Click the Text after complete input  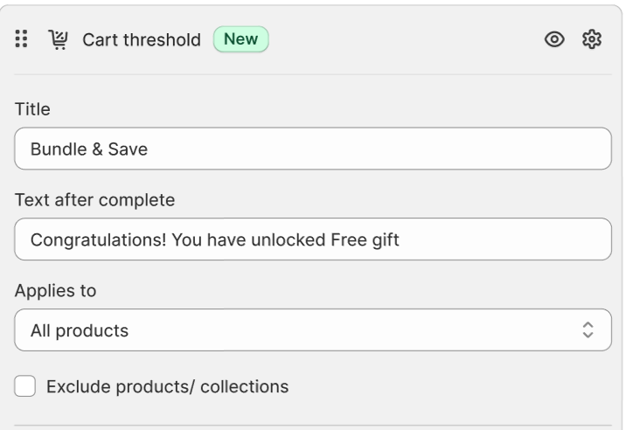[x=312, y=239]
